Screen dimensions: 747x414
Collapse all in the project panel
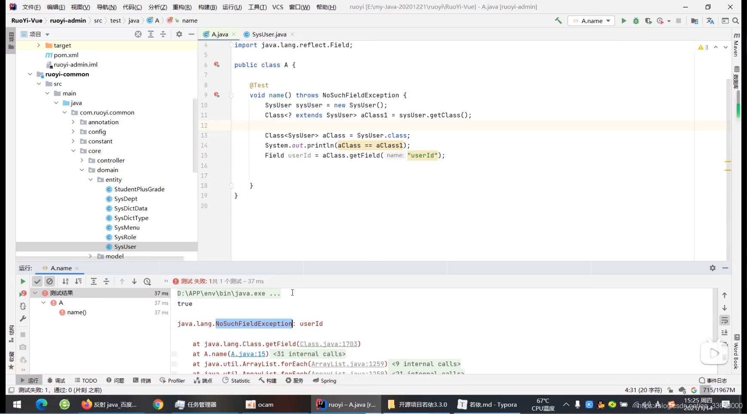pyautogui.click(x=163, y=34)
